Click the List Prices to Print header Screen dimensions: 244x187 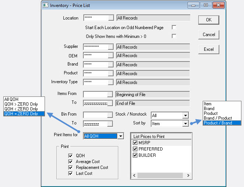pyautogui.click(x=161, y=136)
